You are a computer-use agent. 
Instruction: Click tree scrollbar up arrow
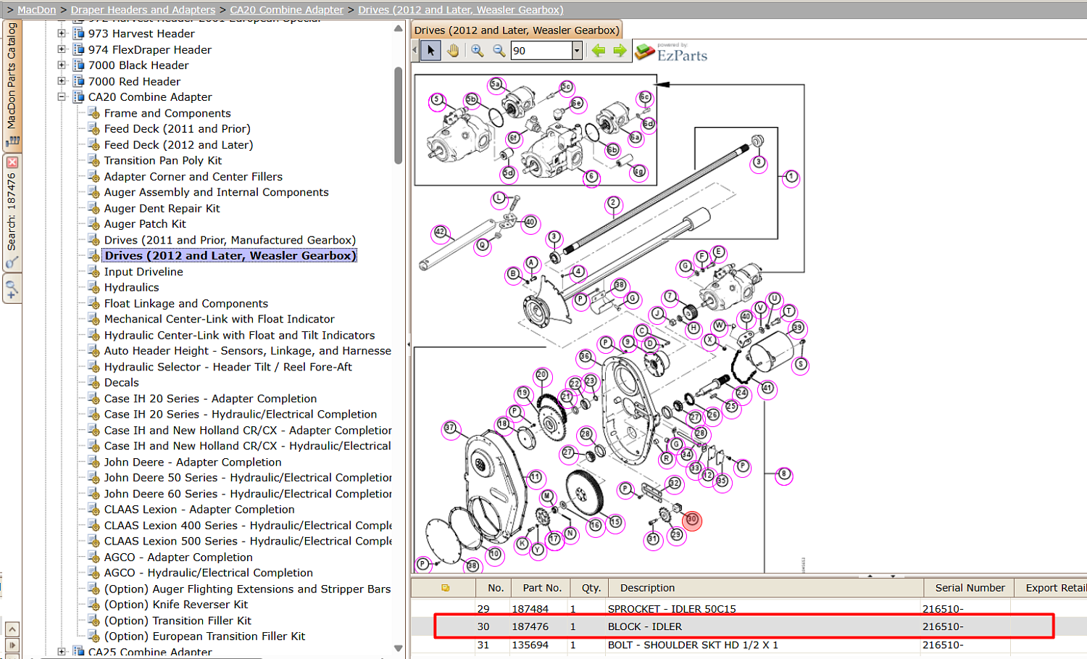[398, 28]
